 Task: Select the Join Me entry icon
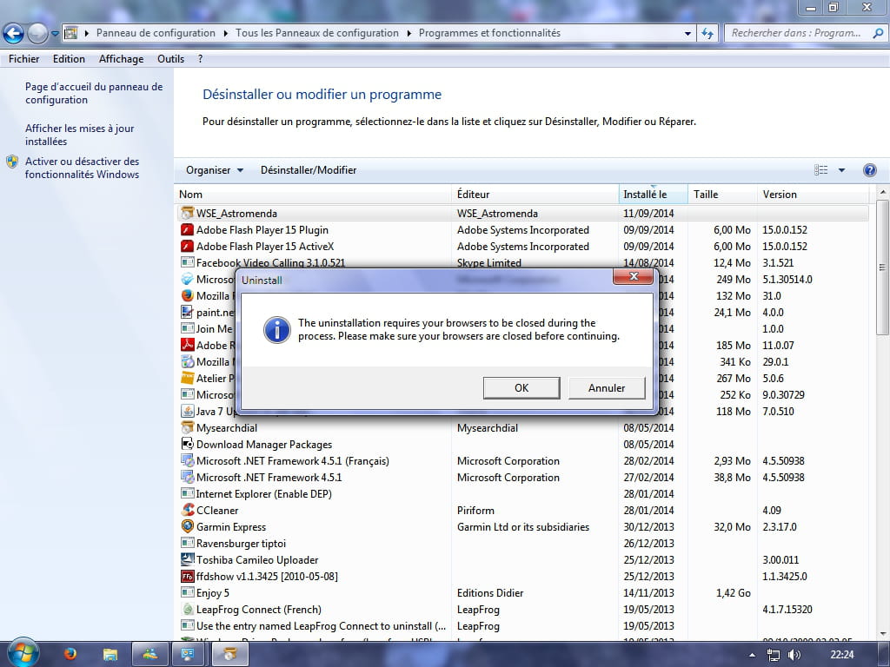pos(187,328)
